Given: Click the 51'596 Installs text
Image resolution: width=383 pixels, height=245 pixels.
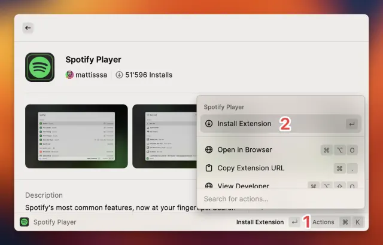Looking at the screenshot, I should point(149,75).
